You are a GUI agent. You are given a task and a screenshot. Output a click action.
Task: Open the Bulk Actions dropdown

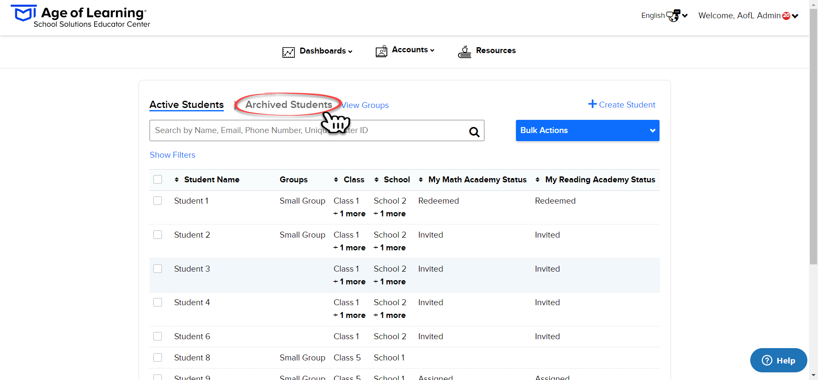click(588, 130)
